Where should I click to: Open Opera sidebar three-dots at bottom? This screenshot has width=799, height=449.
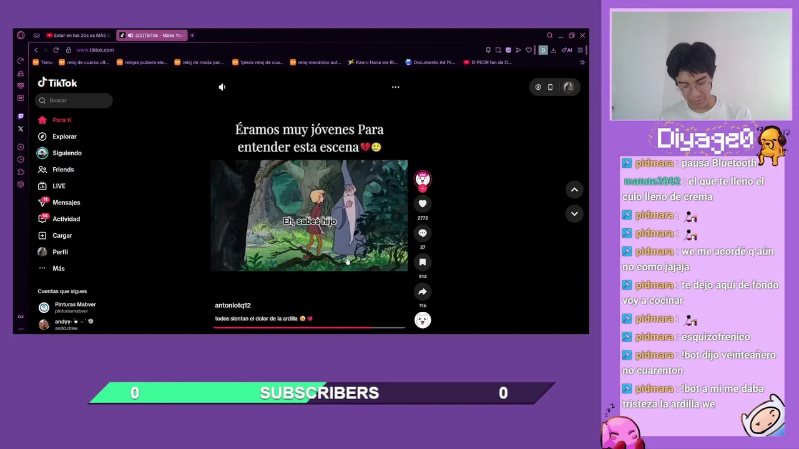pos(21,329)
